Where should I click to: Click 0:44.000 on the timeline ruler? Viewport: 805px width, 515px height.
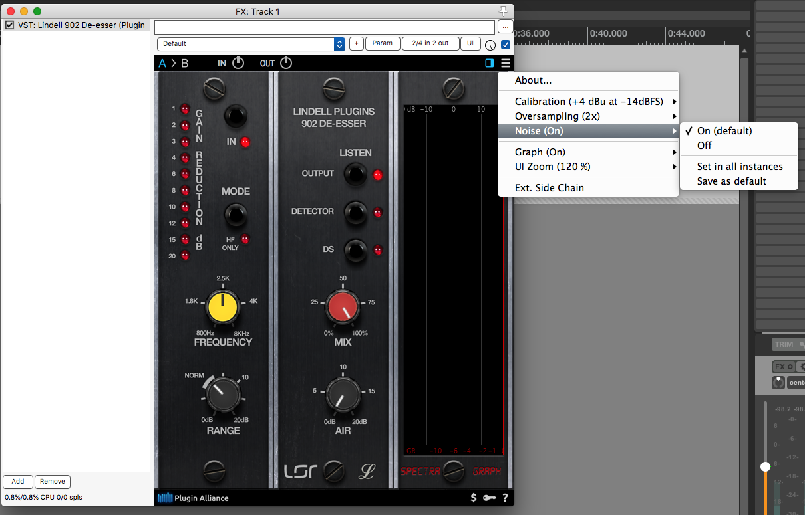point(686,33)
